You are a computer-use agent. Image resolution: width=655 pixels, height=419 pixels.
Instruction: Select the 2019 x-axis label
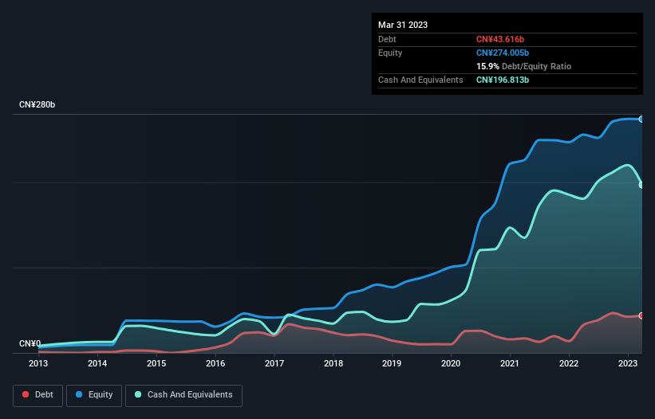392,363
